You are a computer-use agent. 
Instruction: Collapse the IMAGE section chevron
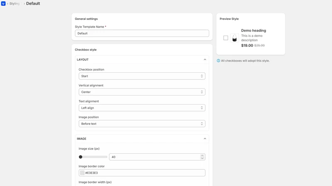pos(205,139)
